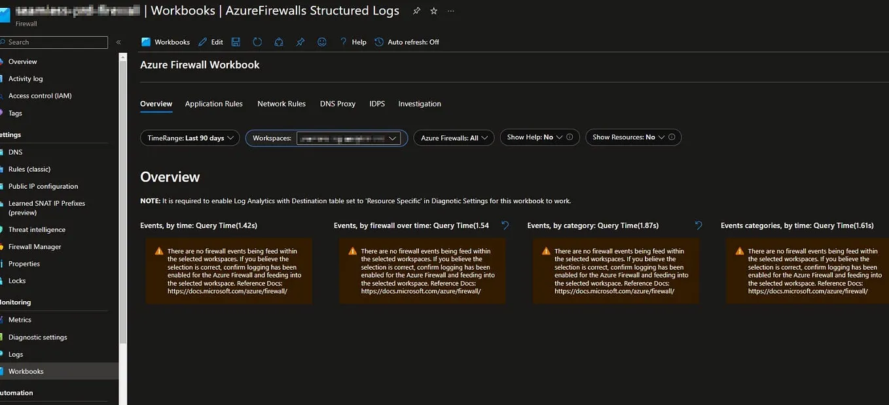
Task: Refresh the Events by category tile
Action: point(698,225)
